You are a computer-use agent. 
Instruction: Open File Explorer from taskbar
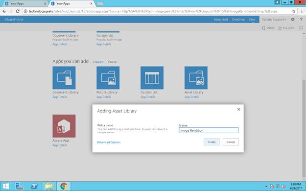[49, 186]
